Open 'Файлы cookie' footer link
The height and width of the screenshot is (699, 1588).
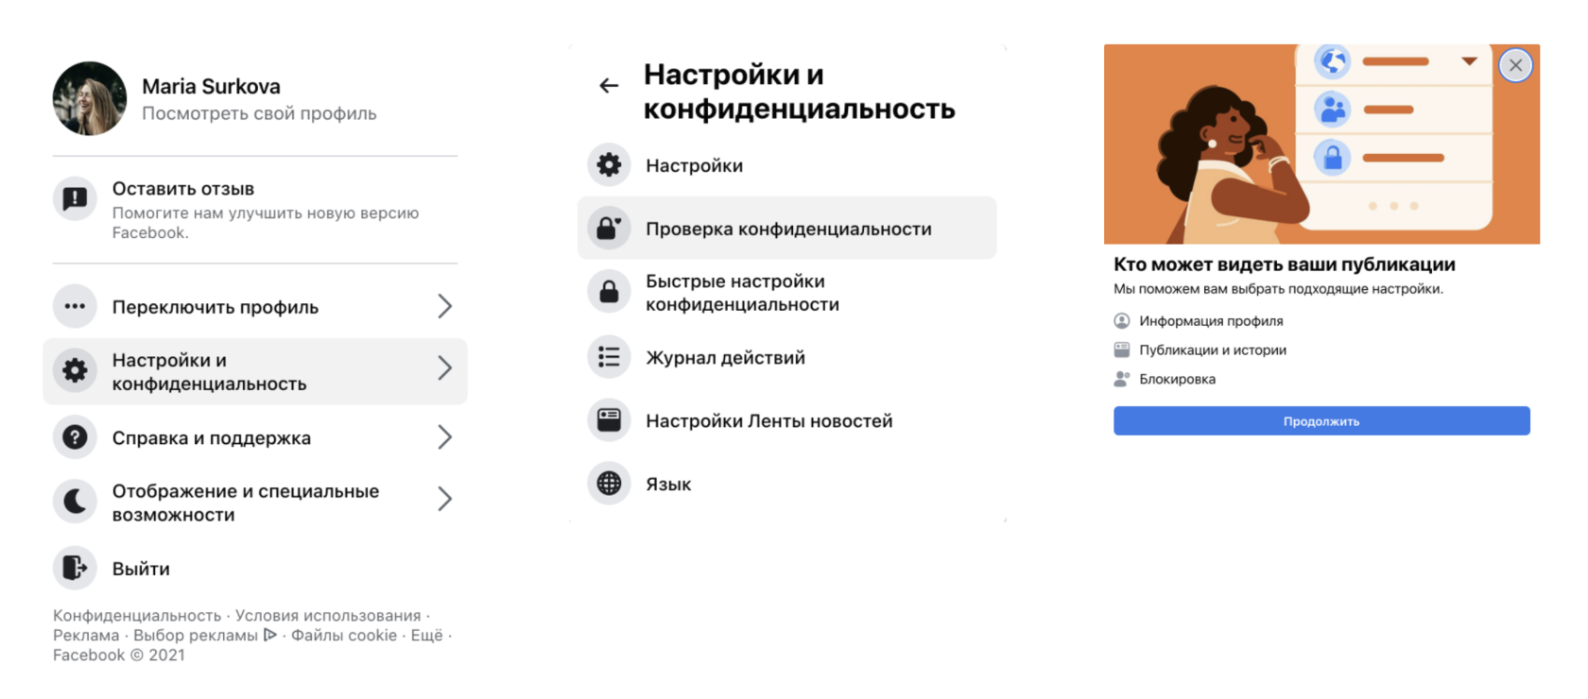point(344,636)
